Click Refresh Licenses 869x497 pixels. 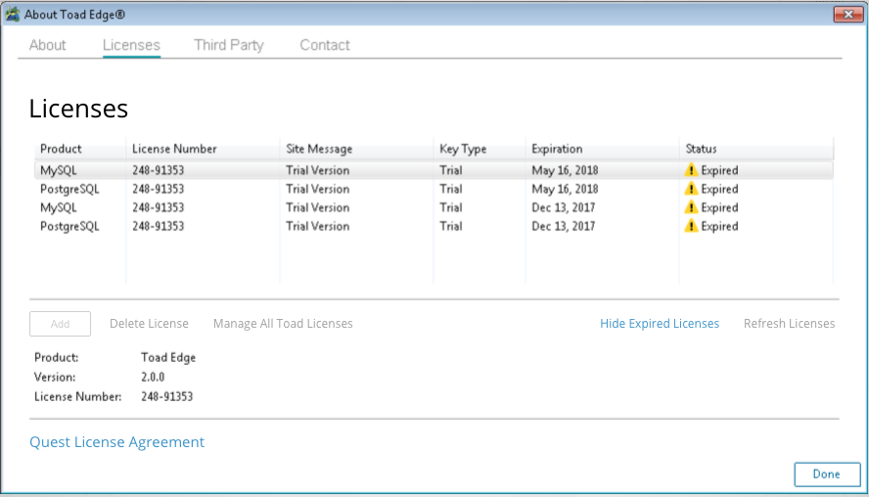coord(789,324)
